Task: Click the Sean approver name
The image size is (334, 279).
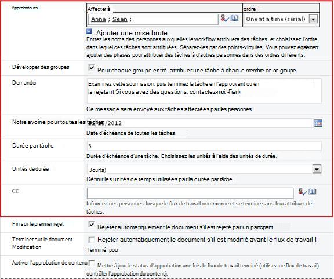Action: [x=120, y=19]
